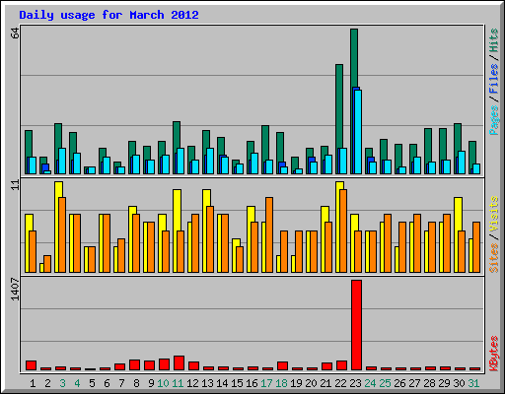Screen dimensions: 505x394
Task: Click day label '1' on the x-axis
Action: coord(33,383)
